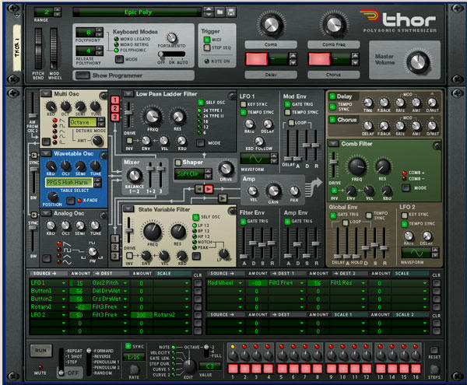Viewport: 467px width, 385px height.
Task: Click the red Delay button
Action: [256, 59]
